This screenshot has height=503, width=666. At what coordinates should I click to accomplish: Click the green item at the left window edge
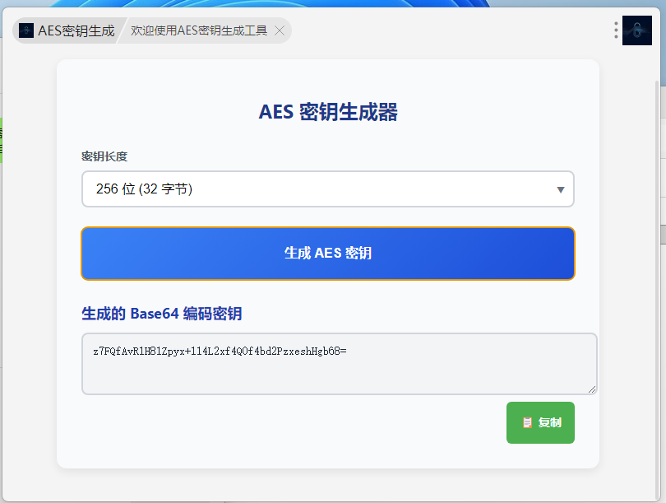point(2,140)
